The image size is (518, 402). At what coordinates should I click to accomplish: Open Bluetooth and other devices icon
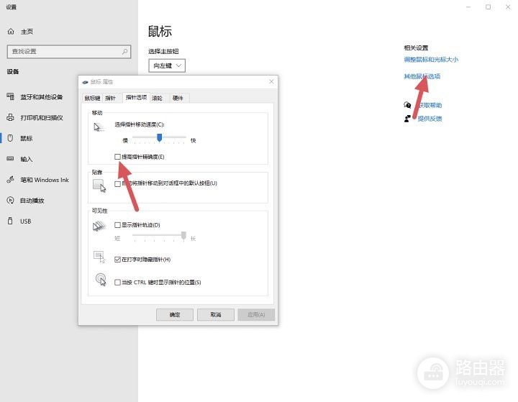coord(11,96)
